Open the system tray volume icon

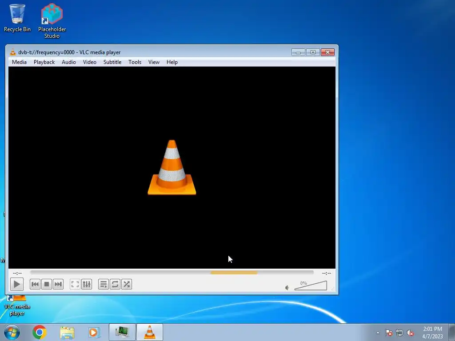tap(410, 333)
